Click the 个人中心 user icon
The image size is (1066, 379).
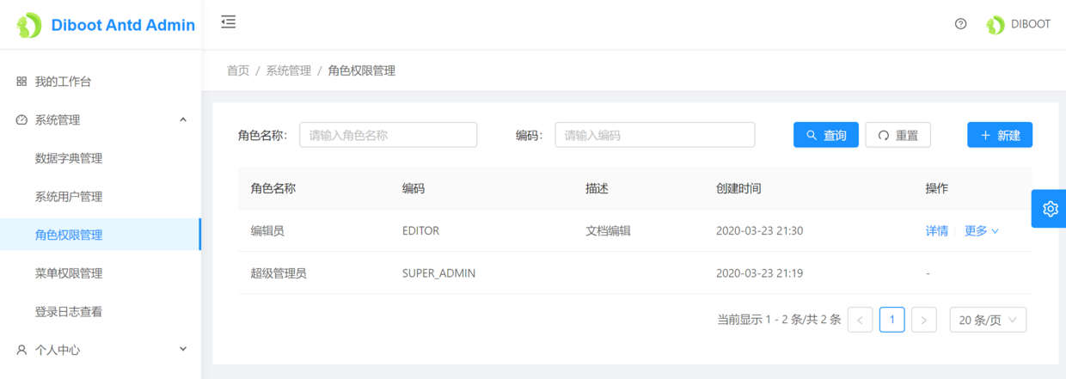[21, 350]
